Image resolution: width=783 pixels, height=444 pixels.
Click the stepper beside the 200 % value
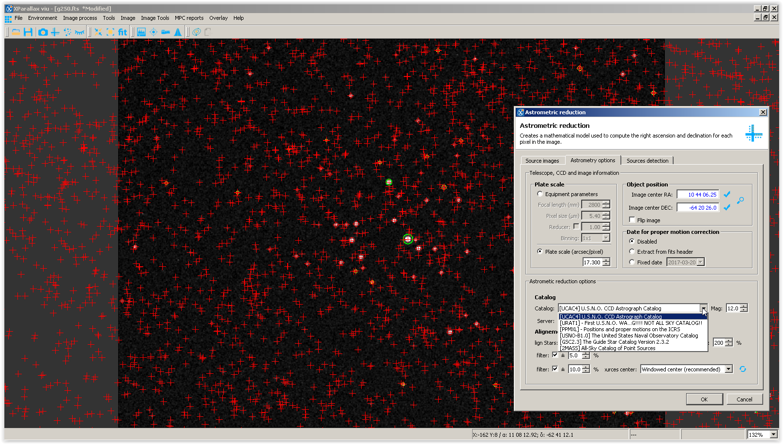tap(729, 342)
